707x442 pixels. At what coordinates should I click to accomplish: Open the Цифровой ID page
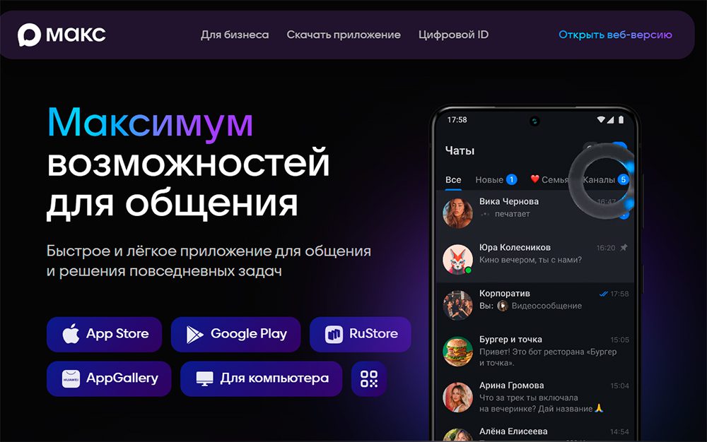pos(453,35)
